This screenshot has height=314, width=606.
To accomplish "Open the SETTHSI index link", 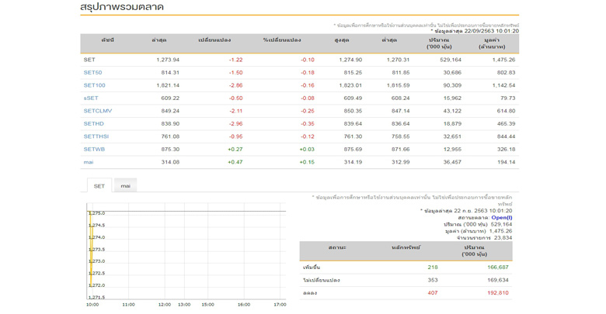I will point(96,136).
